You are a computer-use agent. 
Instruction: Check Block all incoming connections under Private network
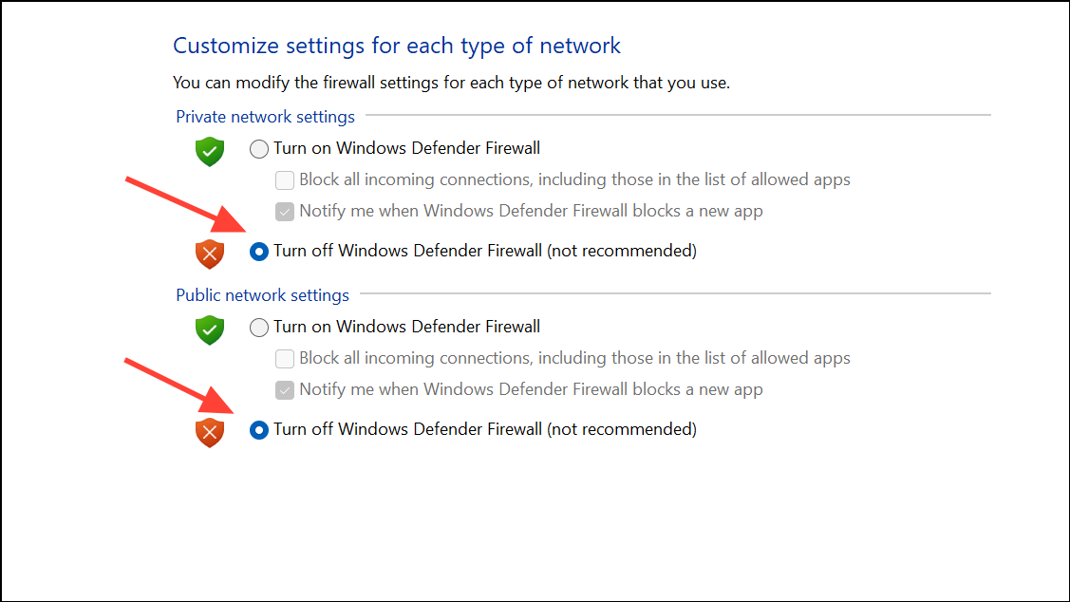pos(285,180)
